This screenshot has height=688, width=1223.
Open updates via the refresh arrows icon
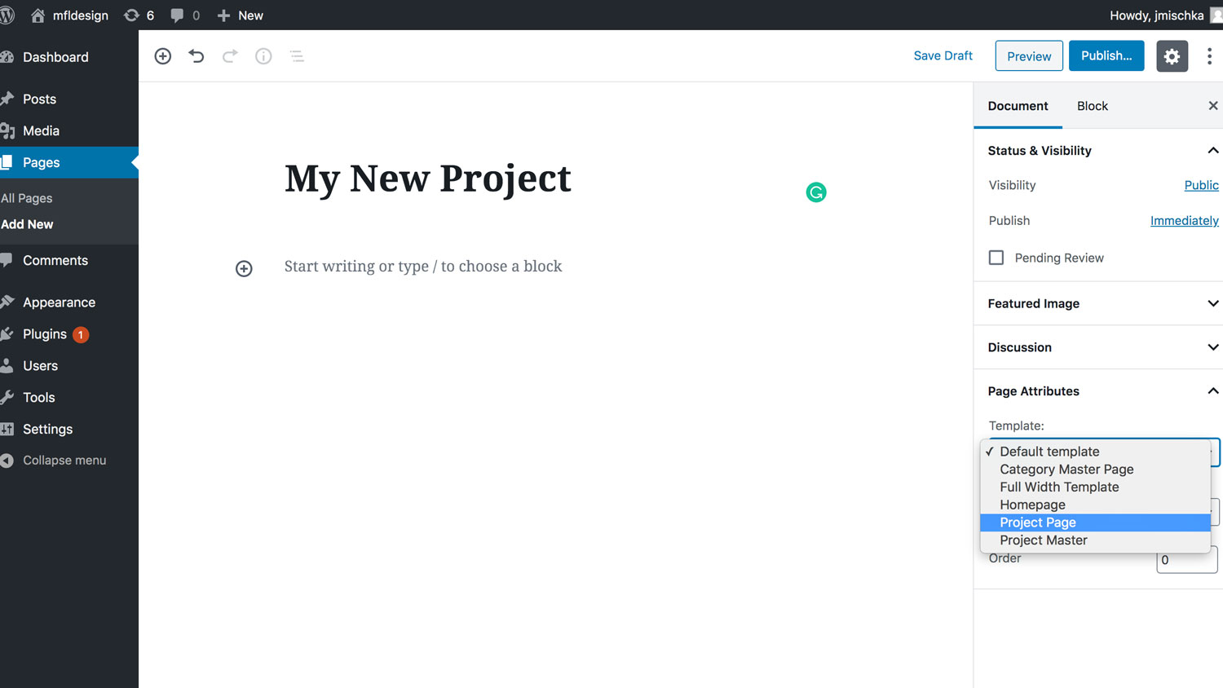coord(133,15)
